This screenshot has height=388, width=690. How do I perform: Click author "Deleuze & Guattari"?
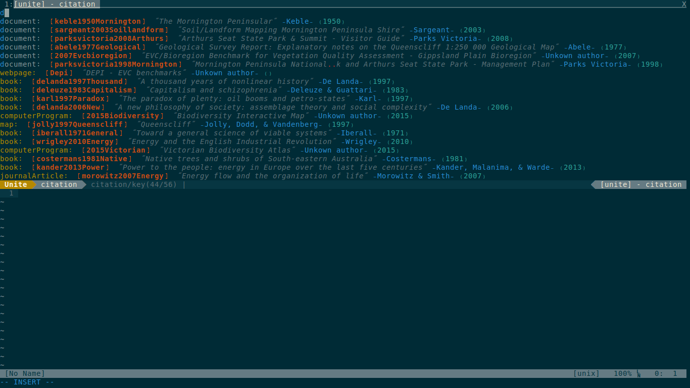point(331,90)
